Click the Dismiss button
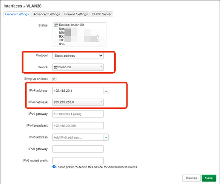The image size is (220, 184). pyautogui.click(x=191, y=178)
